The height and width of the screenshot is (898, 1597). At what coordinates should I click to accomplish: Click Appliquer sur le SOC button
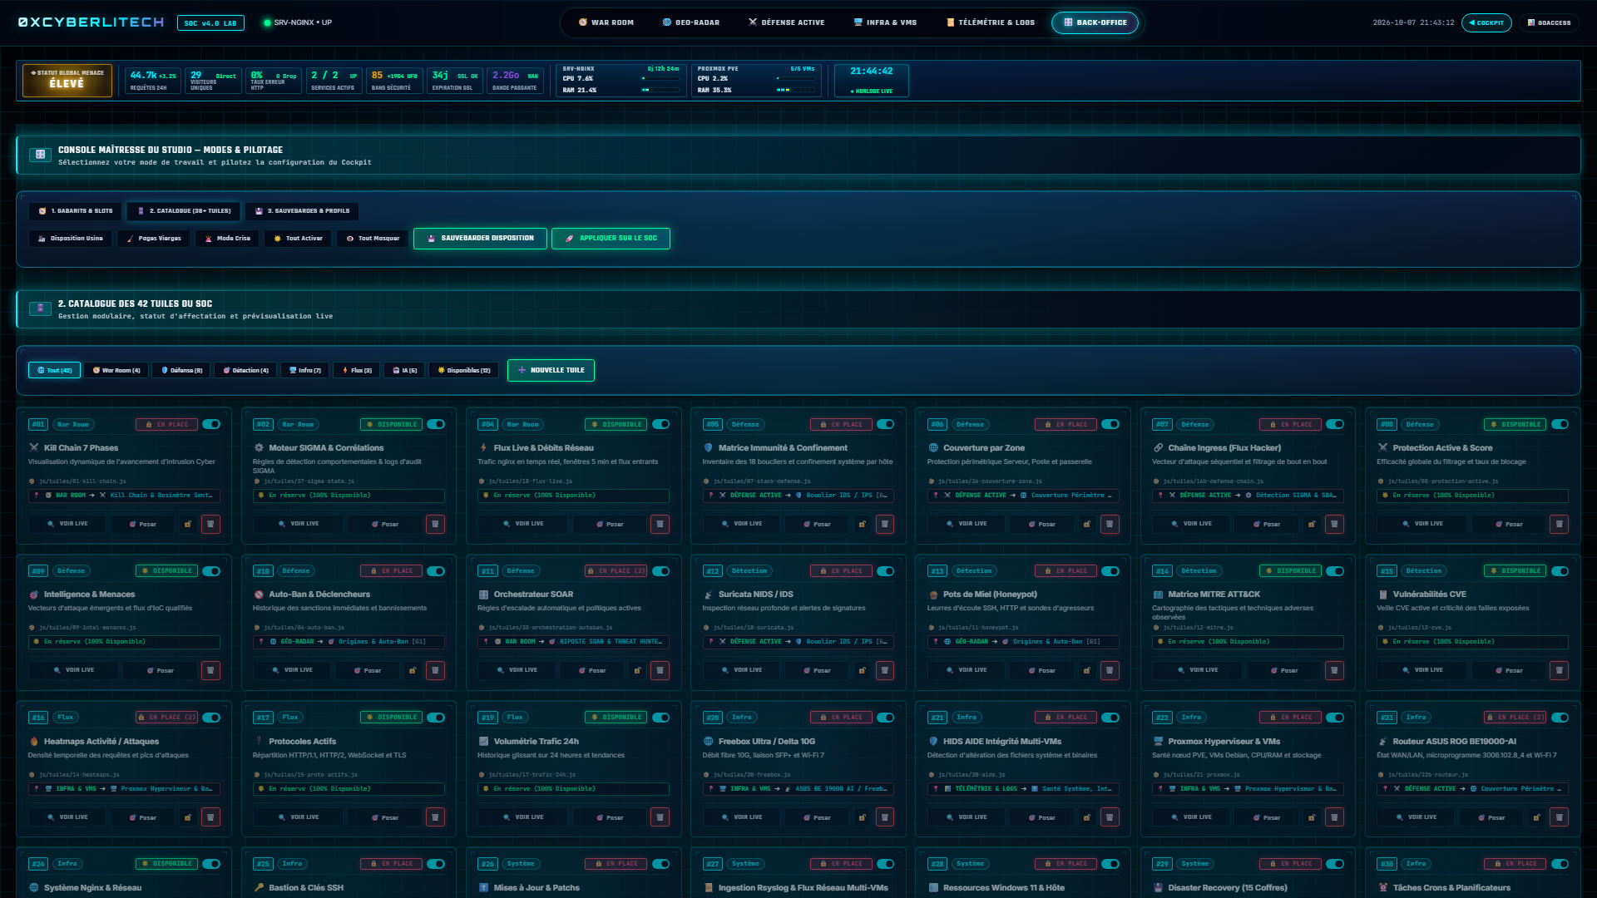(x=611, y=239)
